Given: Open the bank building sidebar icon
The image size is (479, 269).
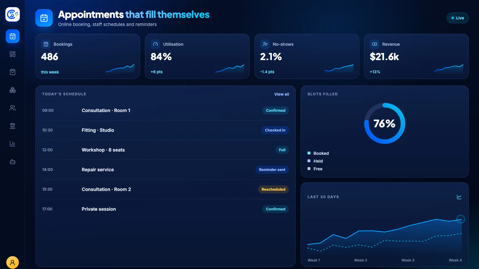Looking at the screenshot, I should click(x=13, y=126).
